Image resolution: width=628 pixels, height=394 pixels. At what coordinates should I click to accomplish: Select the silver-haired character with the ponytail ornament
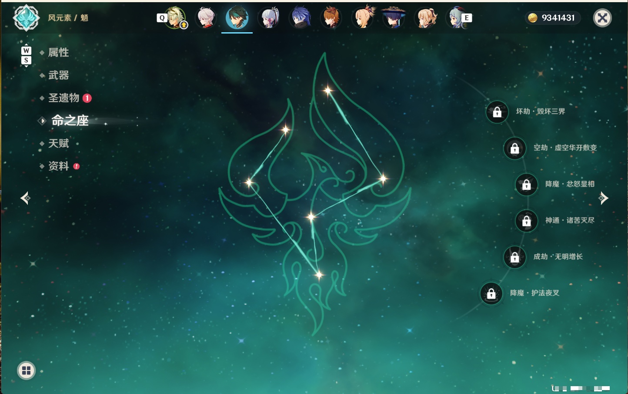tap(269, 18)
